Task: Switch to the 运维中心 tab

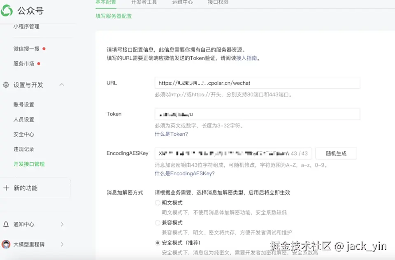Action: click(182, 2)
